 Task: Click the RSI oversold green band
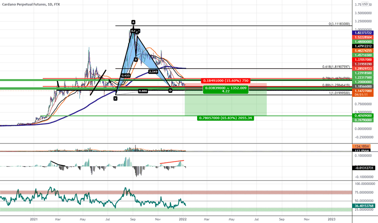[x=176, y=210]
